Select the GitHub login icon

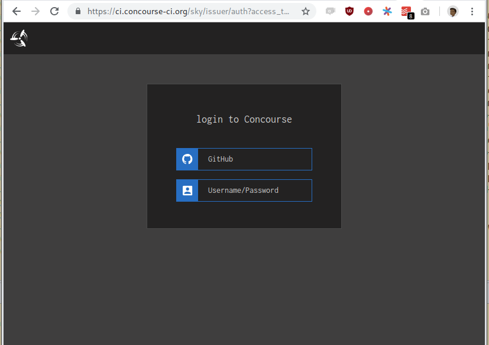point(187,159)
